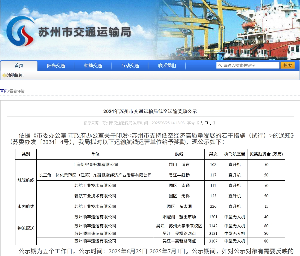The height and width of the screenshot is (256, 300).
Task: Click the 航线 column header
Action: click(x=179, y=154)
